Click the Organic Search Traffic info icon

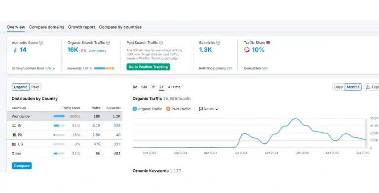click(108, 43)
